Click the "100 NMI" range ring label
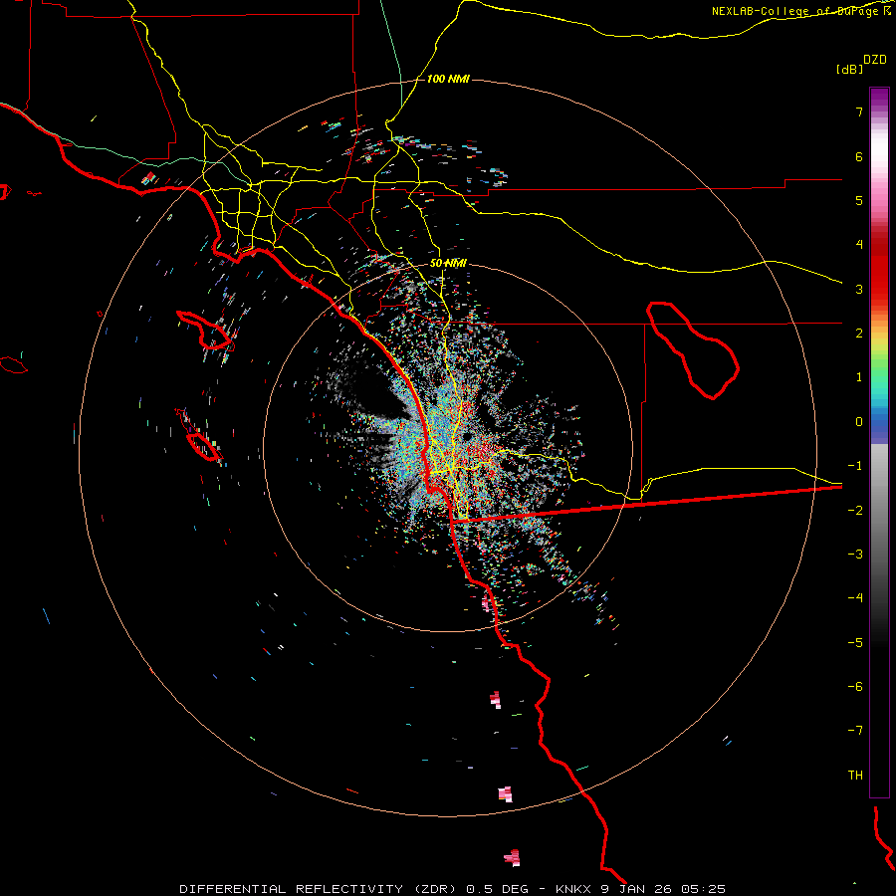This screenshot has width=896, height=896. 448,79
